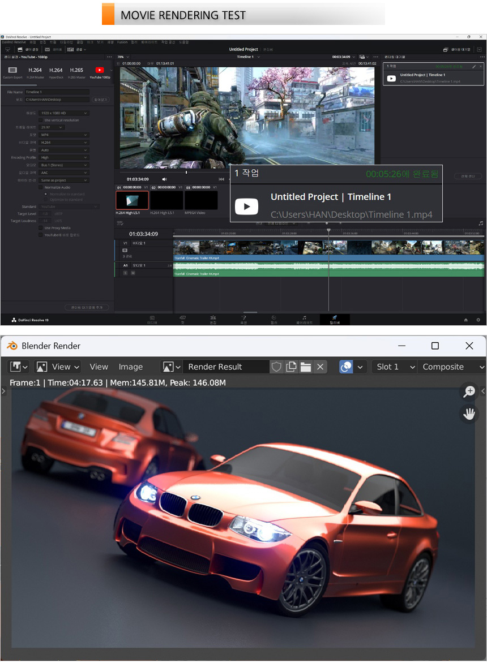The width and height of the screenshot is (487, 663).
Task: Open the 1920 x 1080 HD resolution dropdown
Action: [64, 113]
